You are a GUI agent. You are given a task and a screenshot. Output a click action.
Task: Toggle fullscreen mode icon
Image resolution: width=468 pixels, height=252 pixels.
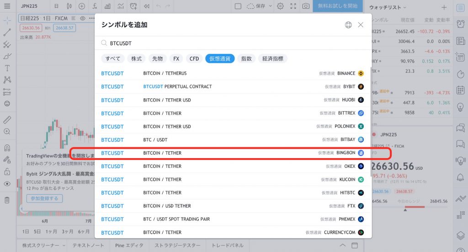293,6
